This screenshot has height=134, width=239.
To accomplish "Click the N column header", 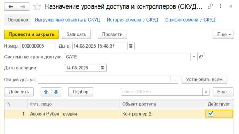I will tap(16, 104).
